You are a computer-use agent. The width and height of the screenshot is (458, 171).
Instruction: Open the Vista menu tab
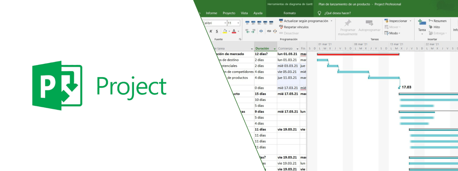[244, 13]
